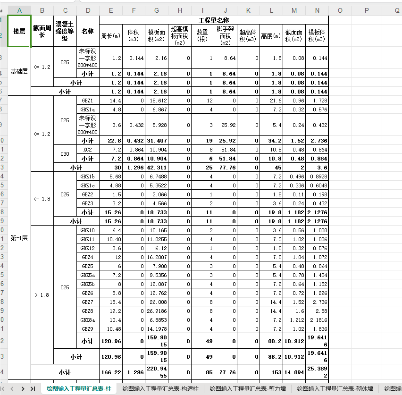This screenshot has height=395, width=402.
Task: Select column A header
Action: (x=19, y=10)
